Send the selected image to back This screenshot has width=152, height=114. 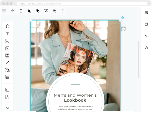click(x=38, y=11)
